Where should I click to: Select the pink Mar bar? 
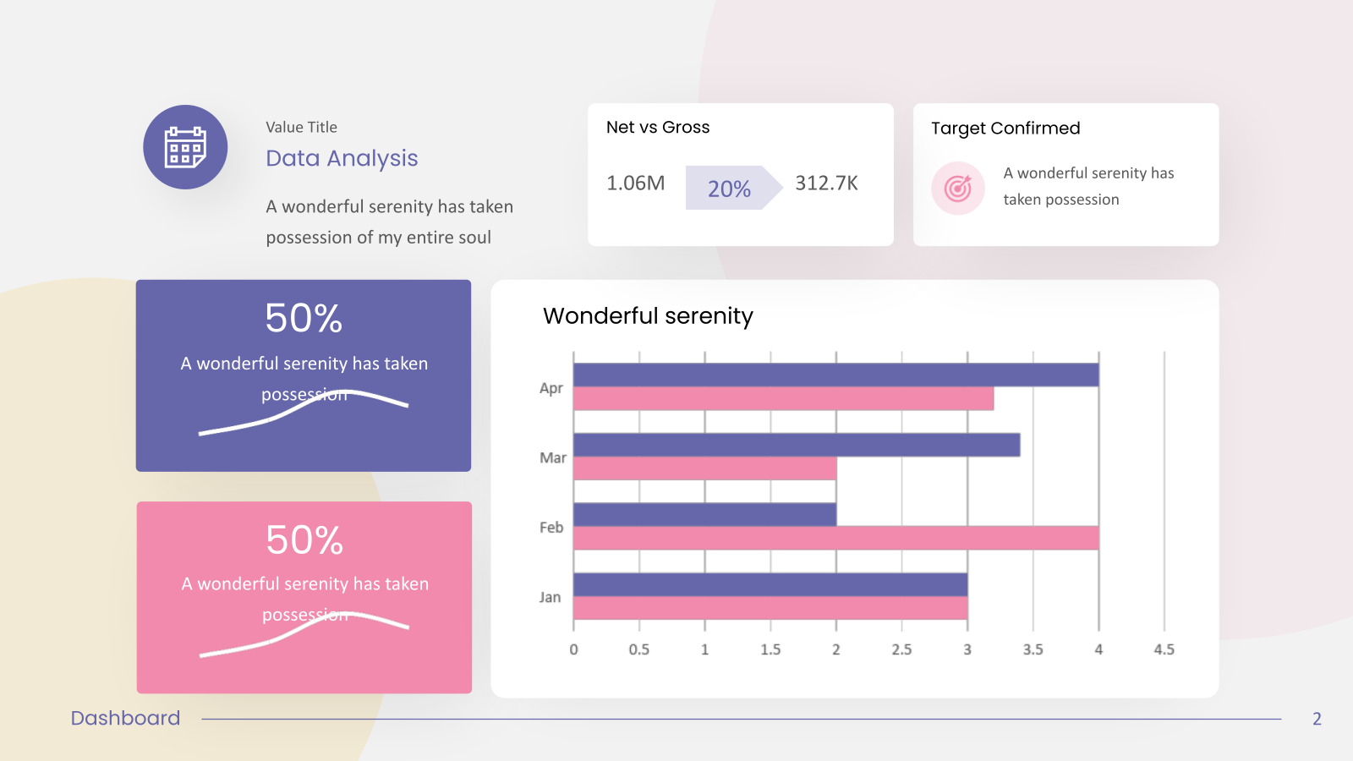pos(705,468)
